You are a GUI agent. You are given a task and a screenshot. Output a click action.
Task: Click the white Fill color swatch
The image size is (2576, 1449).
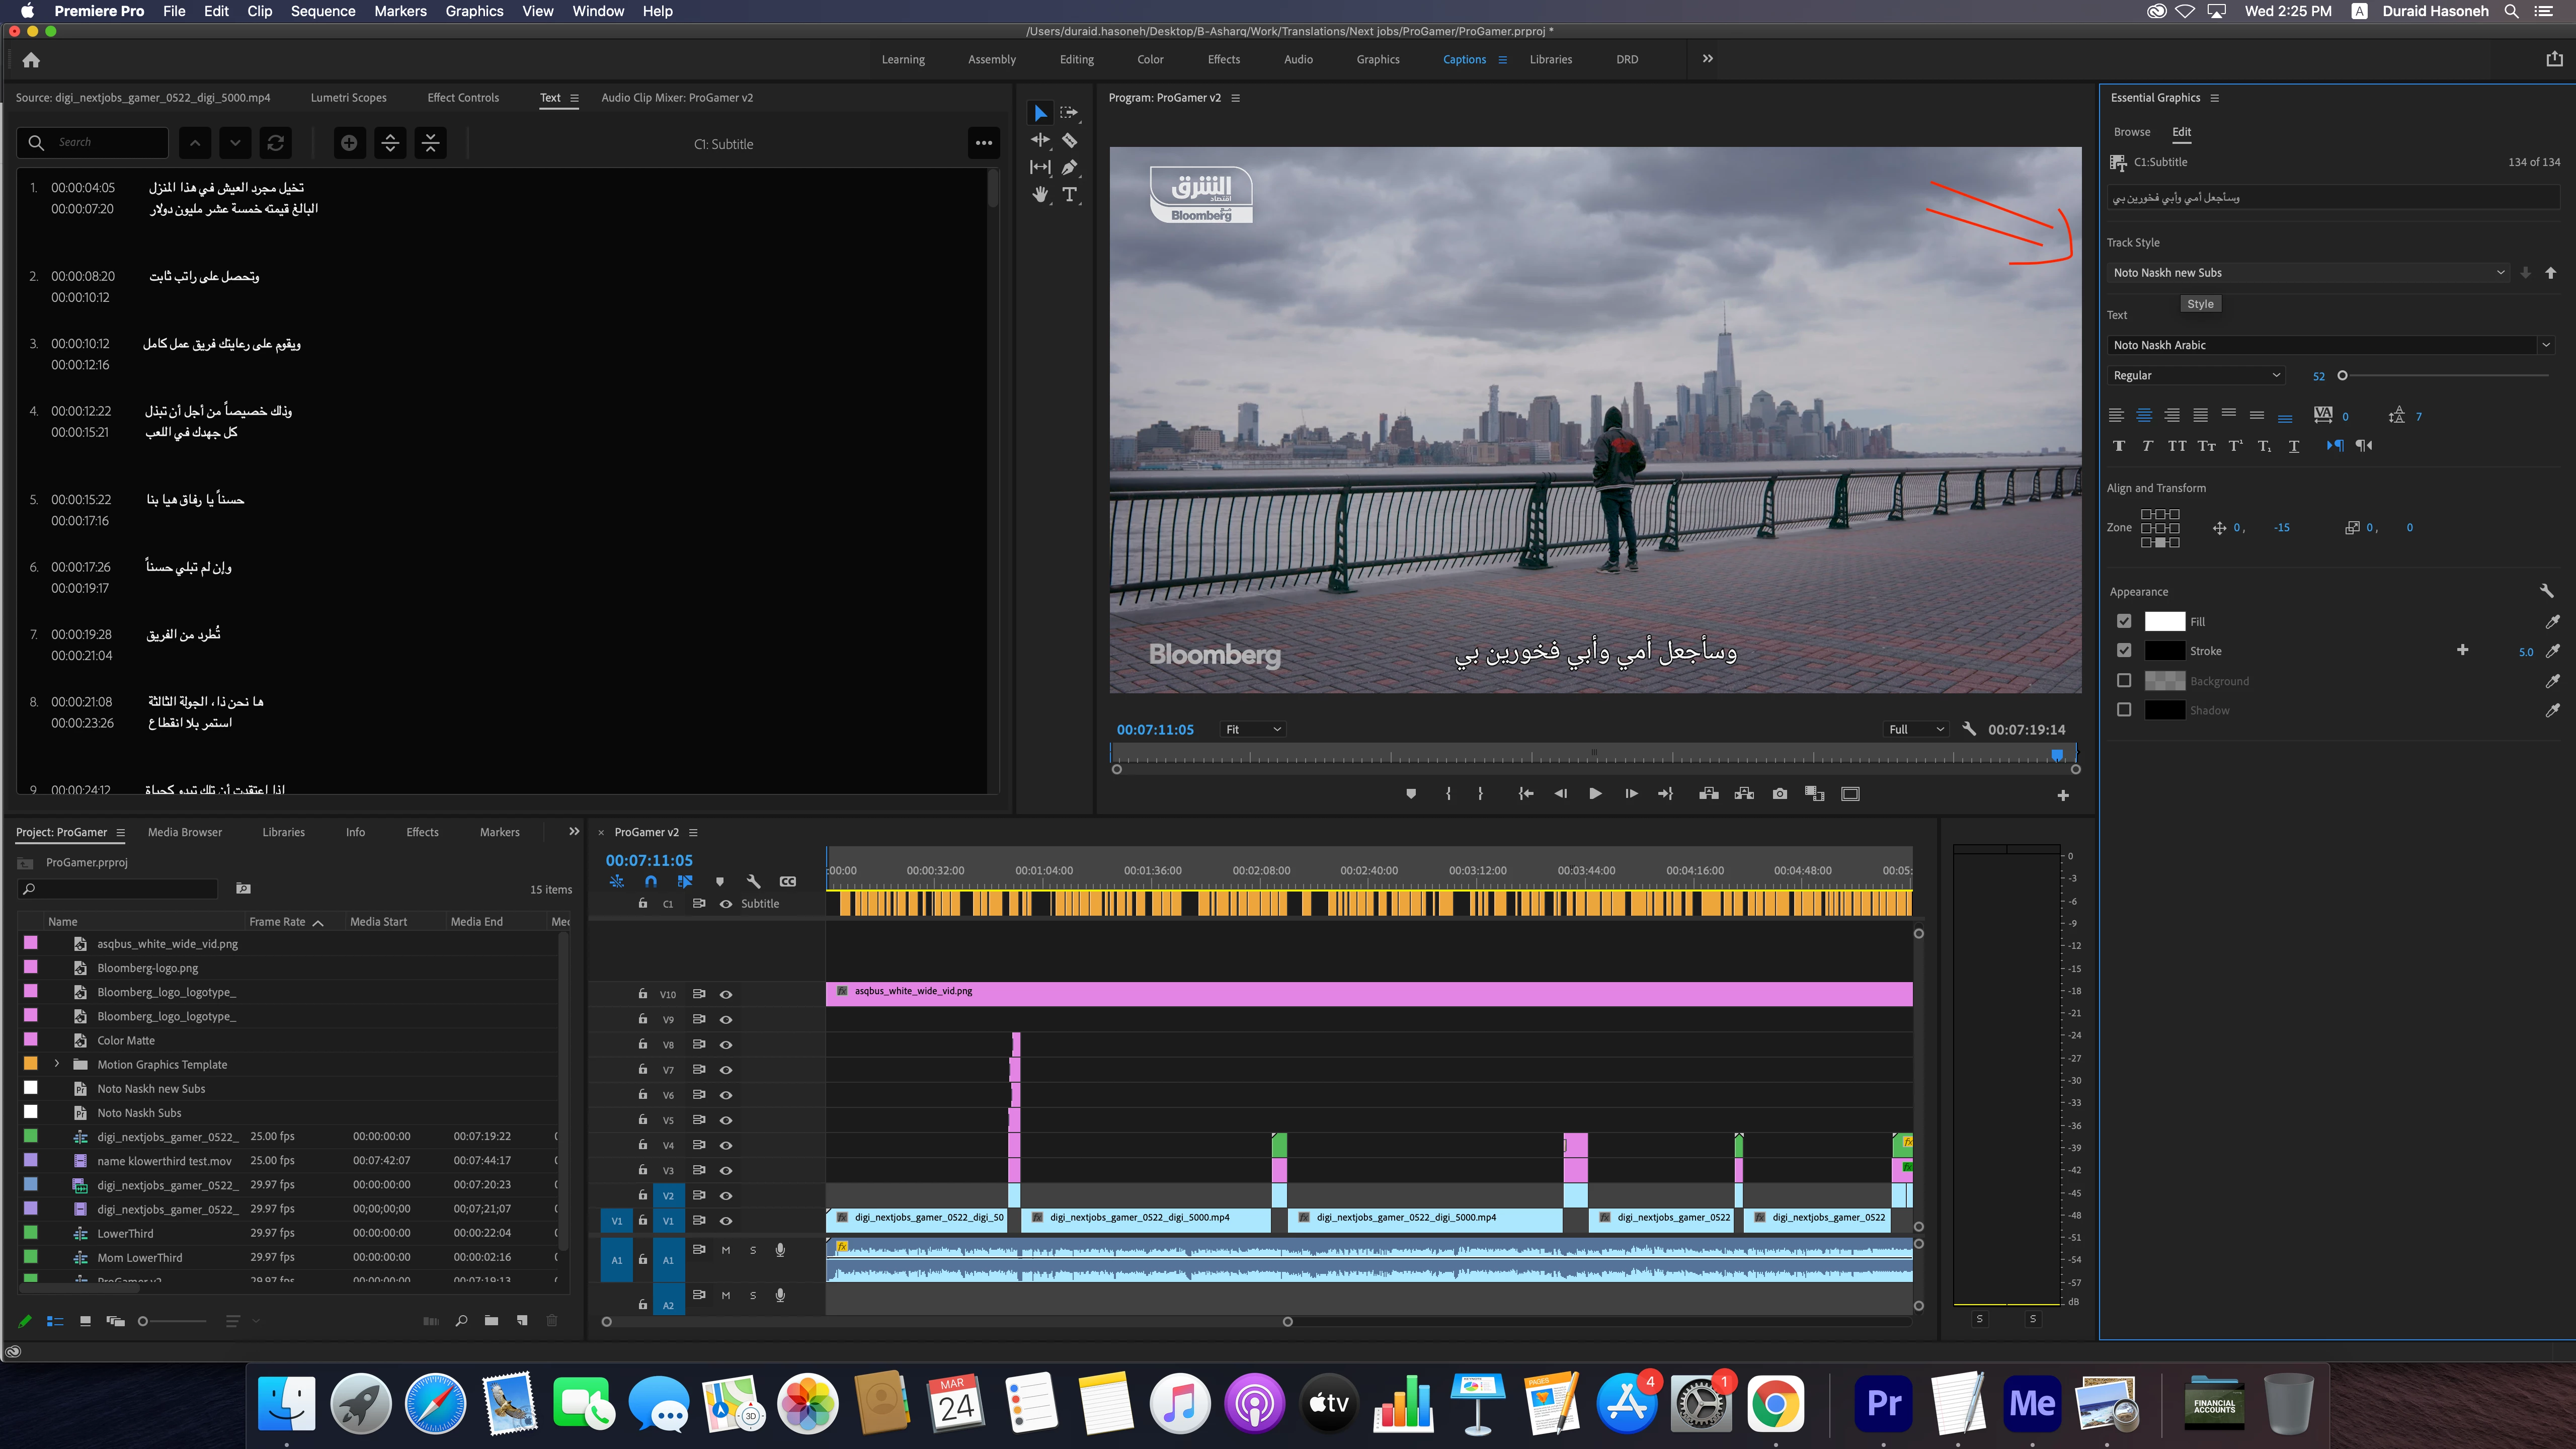click(x=2164, y=622)
